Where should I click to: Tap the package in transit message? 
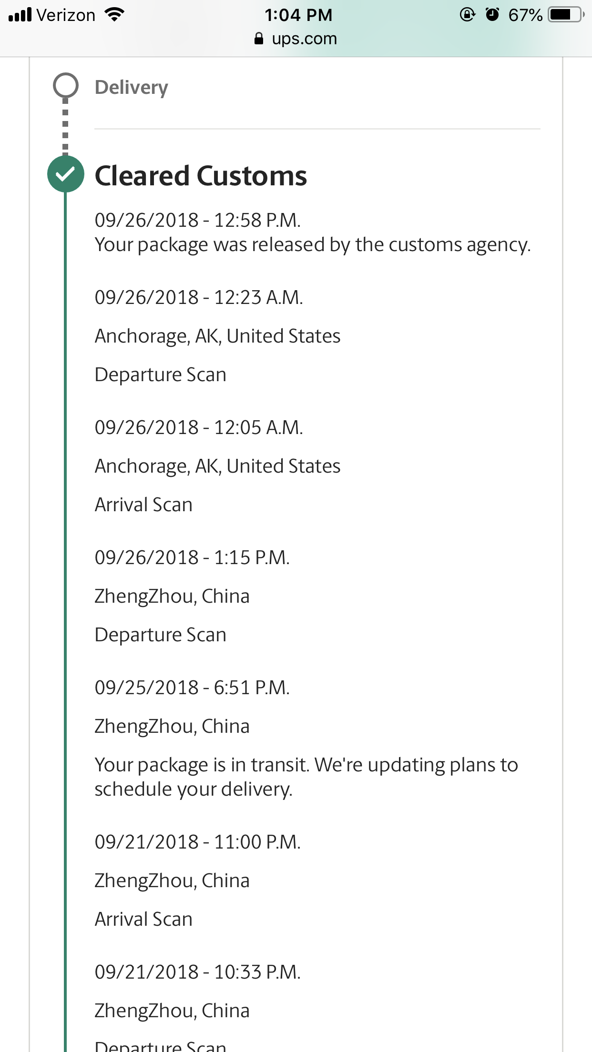pyautogui.click(x=306, y=777)
